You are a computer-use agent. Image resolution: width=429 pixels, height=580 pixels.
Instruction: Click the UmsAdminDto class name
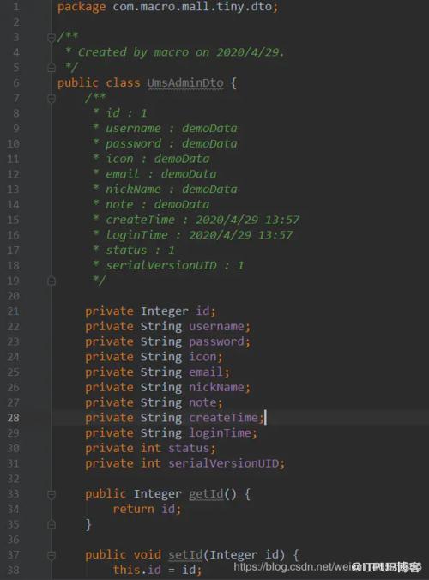pos(185,82)
